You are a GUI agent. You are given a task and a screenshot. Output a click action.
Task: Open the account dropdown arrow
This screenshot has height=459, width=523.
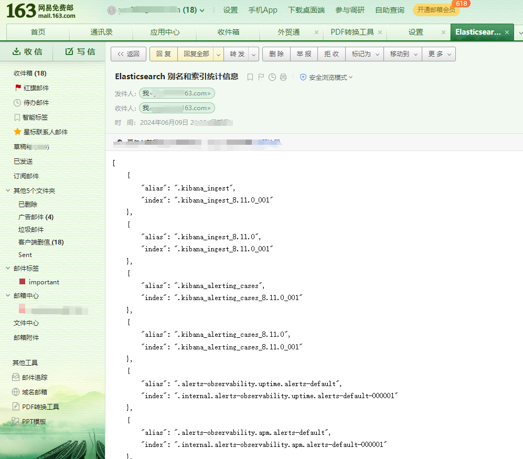202,10
